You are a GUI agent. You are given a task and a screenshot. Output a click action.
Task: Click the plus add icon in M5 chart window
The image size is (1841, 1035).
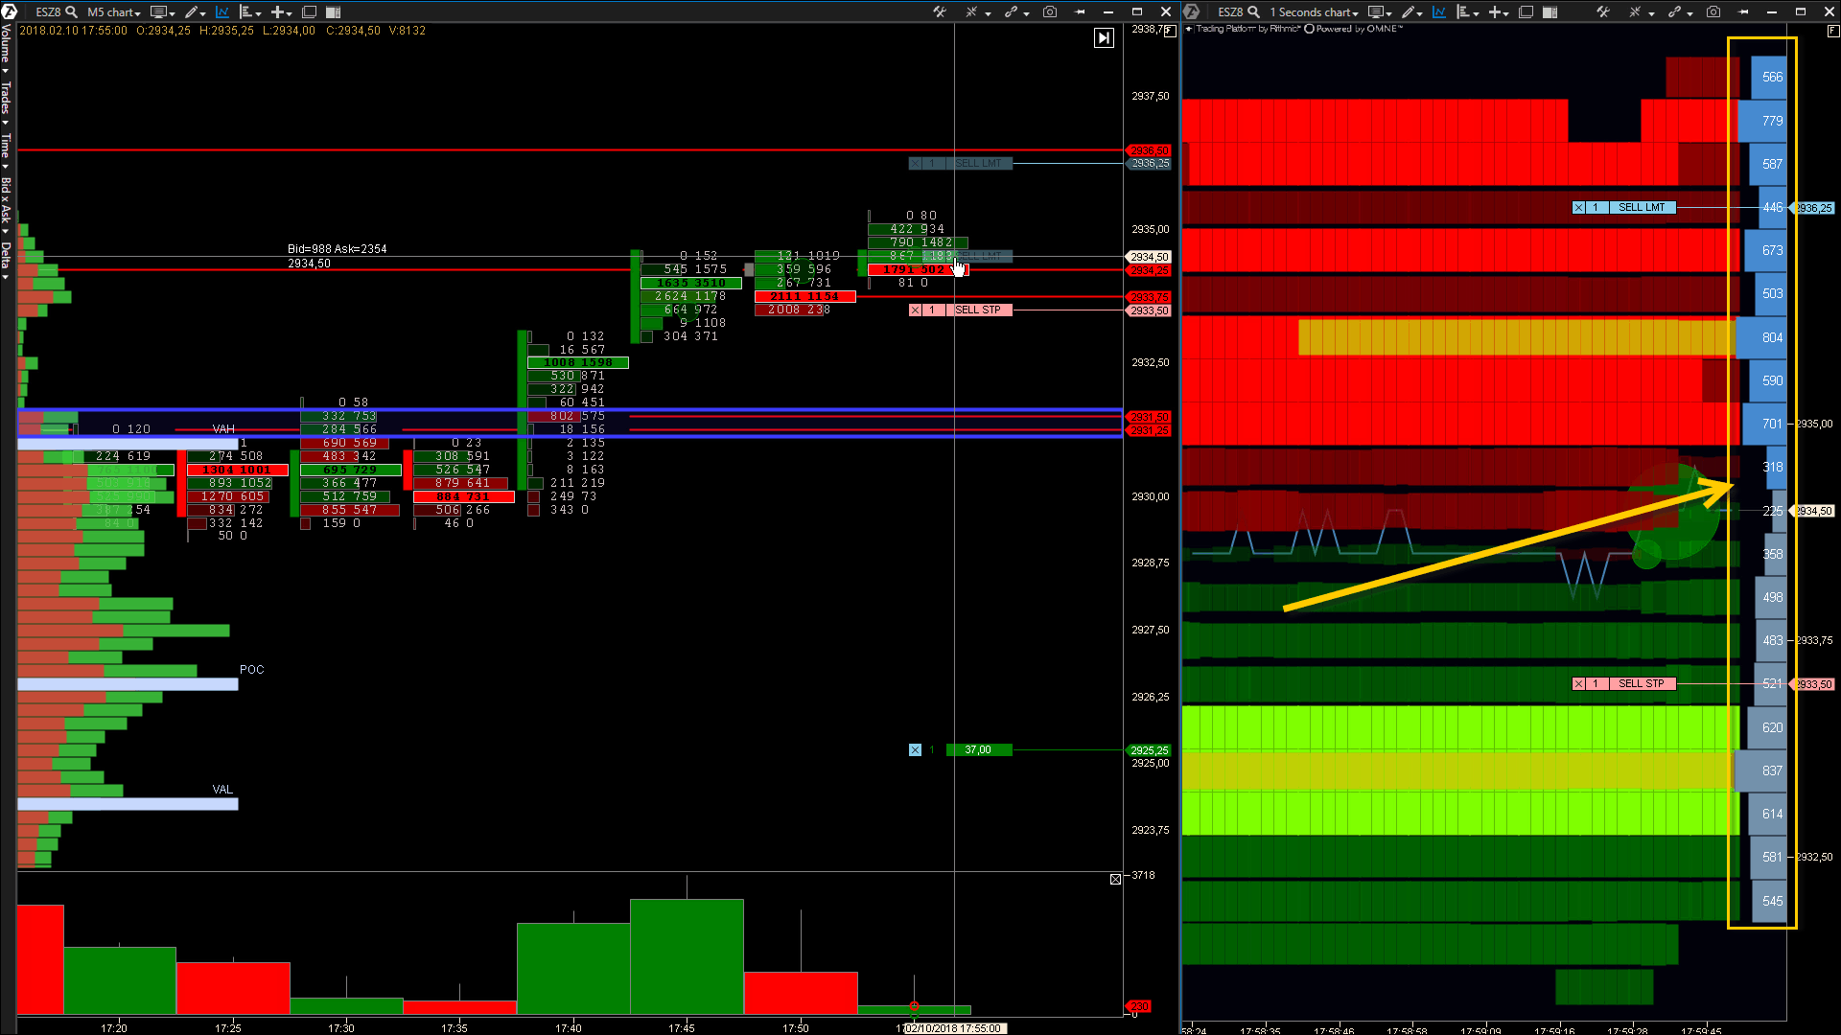(x=277, y=11)
